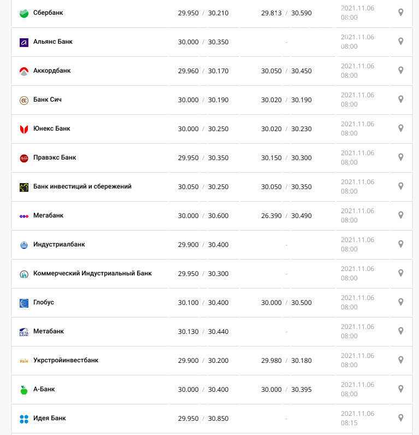Open Банк инвестиций и сбережений link
This screenshot has height=435, width=419.
82,186
